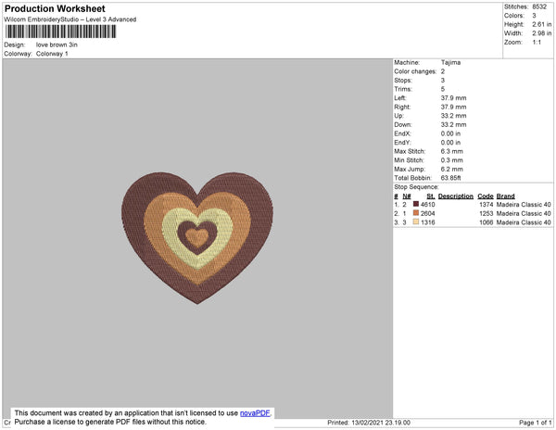Click 'Madeira Classic 40' in the 4610 row
Image resolution: width=556 pixels, height=430 pixels.
coord(524,205)
